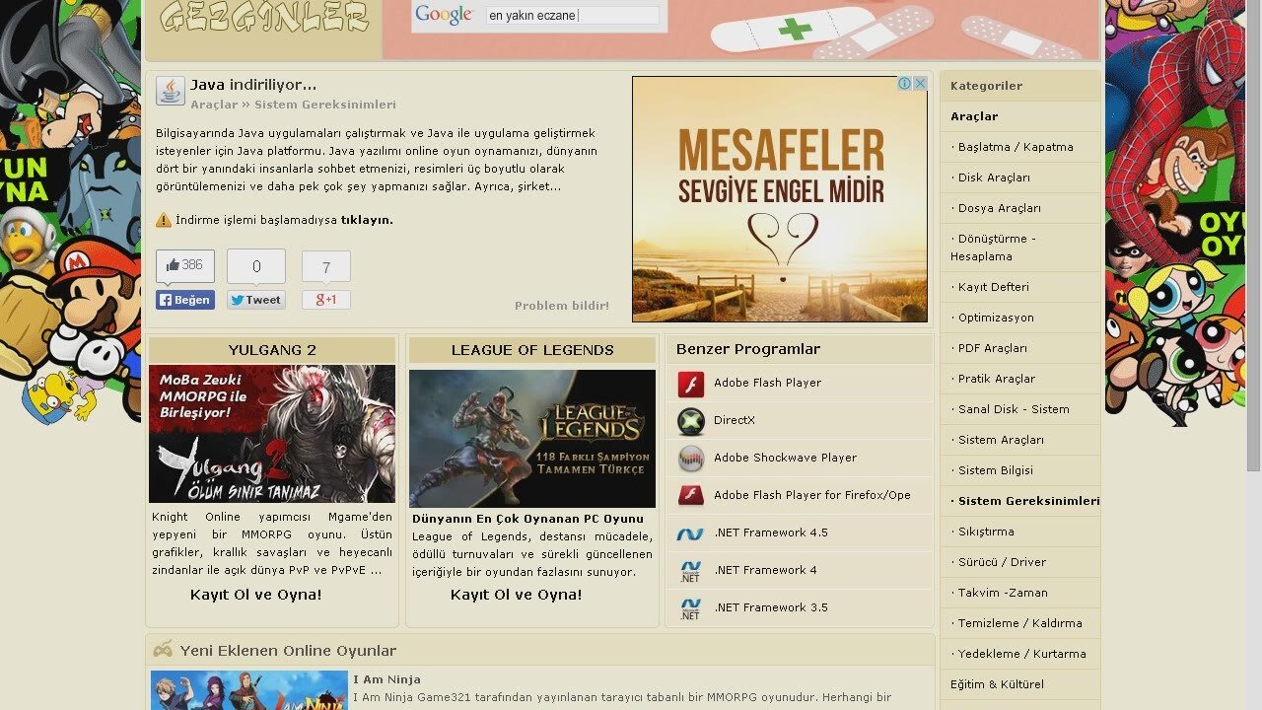Click the Yulgang 2 game banner image
Viewport: 1262px width, 710px height.
(x=271, y=434)
